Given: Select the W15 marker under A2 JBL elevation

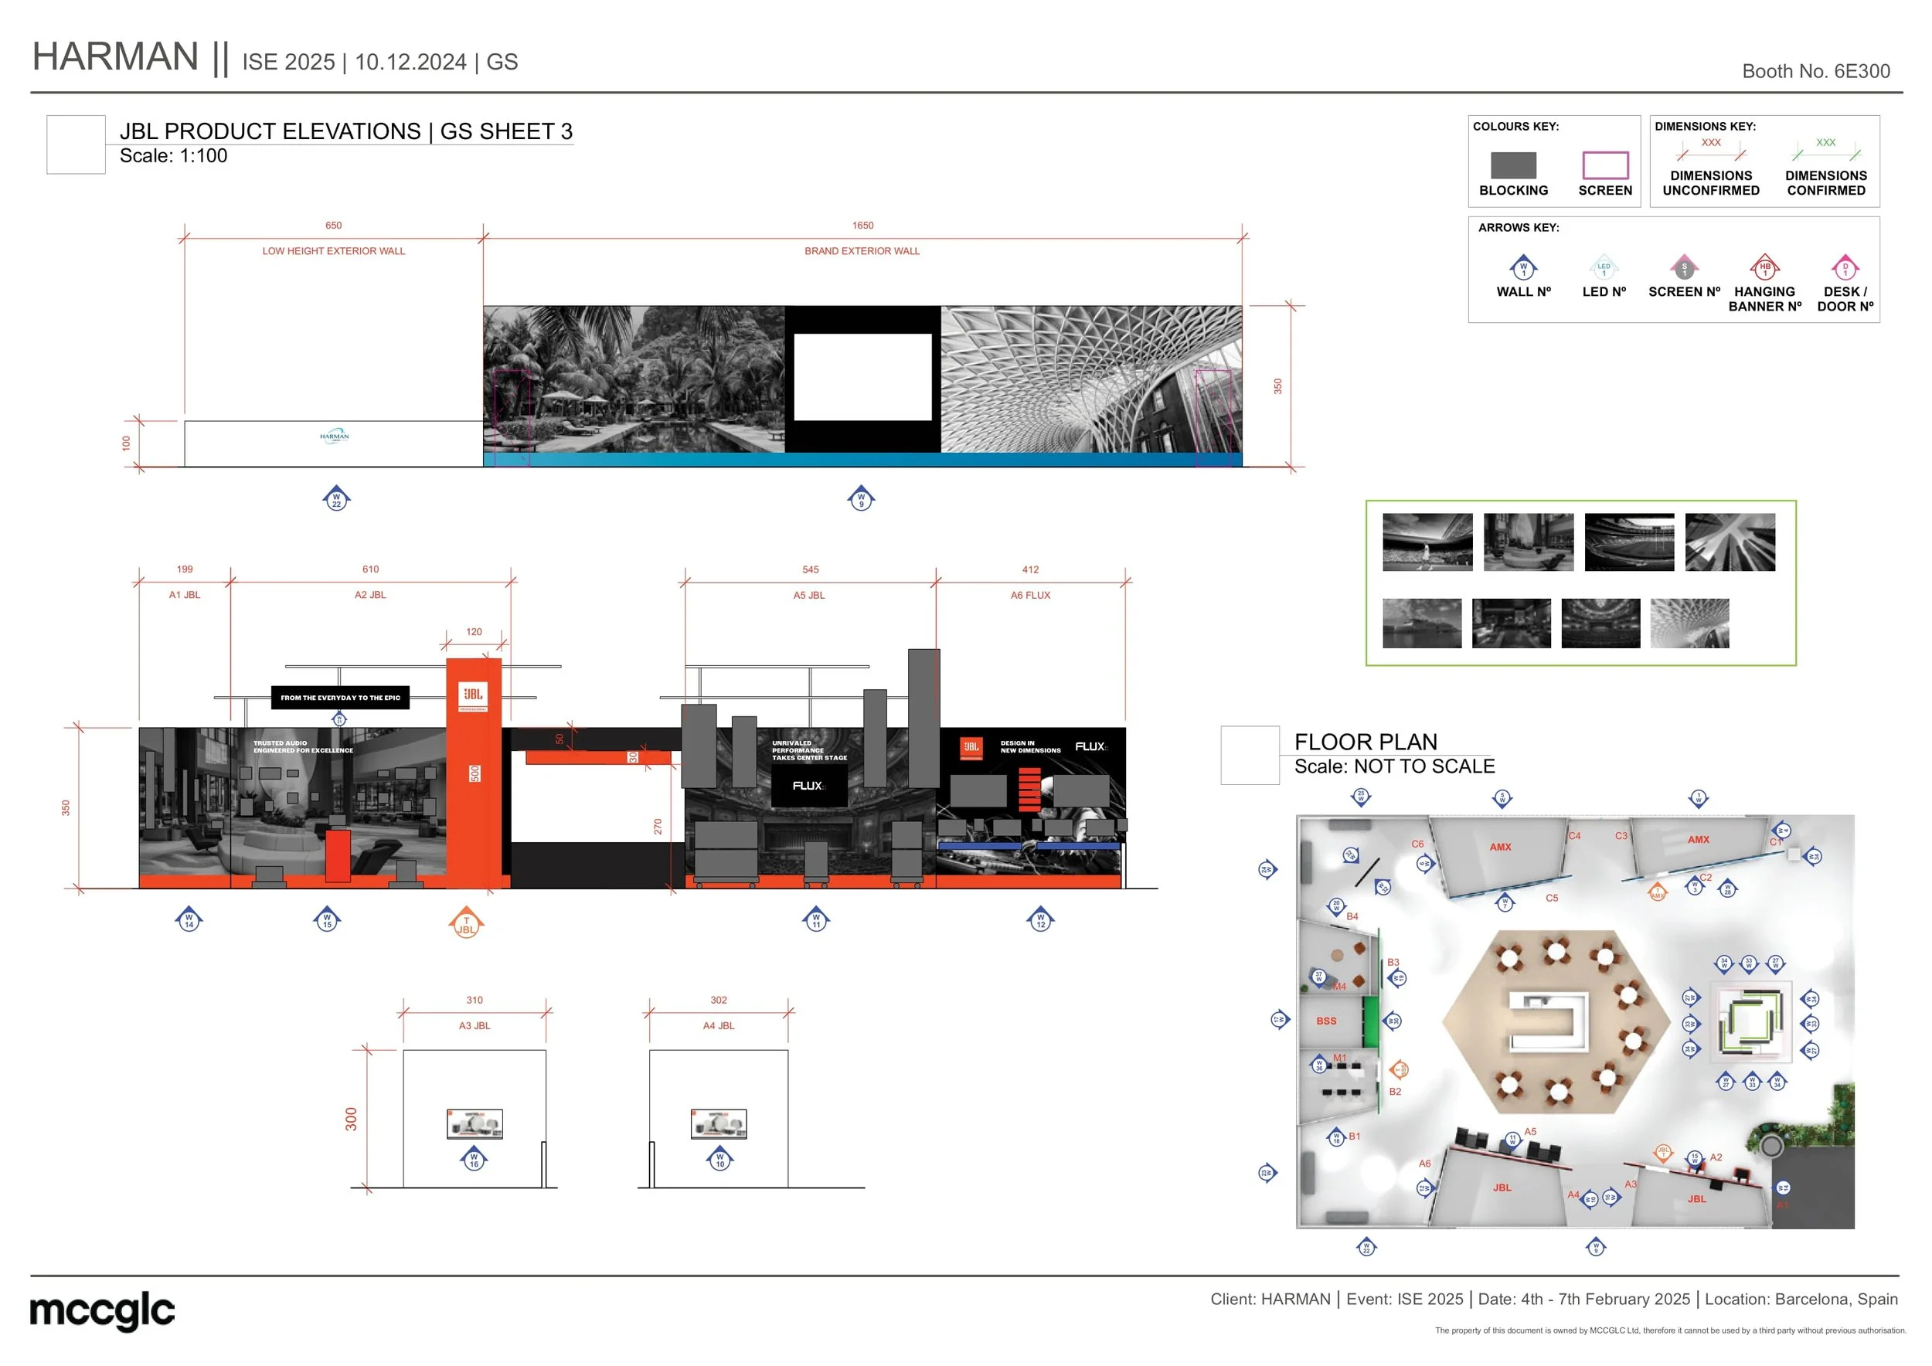Looking at the screenshot, I should 328,919.
